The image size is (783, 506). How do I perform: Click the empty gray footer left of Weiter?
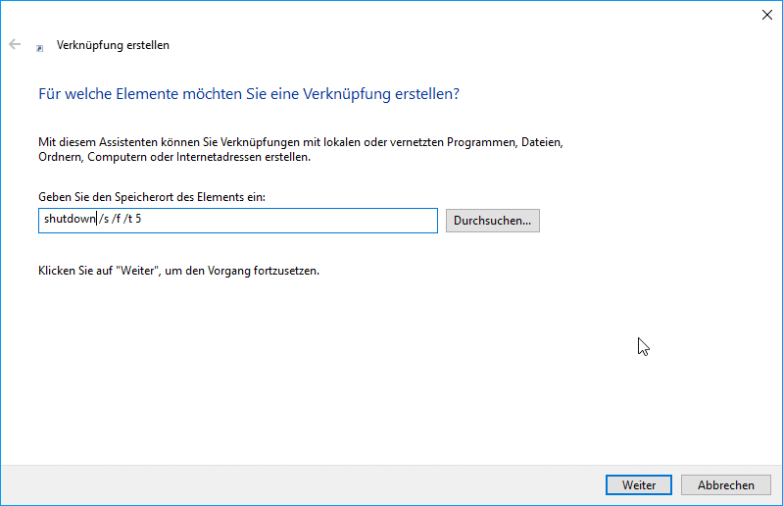[294, 484]
